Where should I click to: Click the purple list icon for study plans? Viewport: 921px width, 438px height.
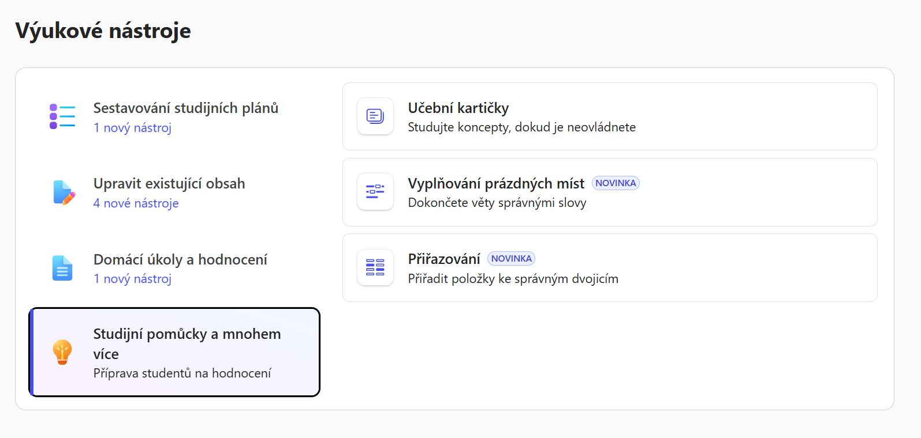pos(62,116)
